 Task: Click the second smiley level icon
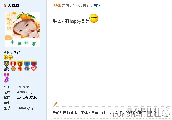pyautogui.click(x=11, y=57)
